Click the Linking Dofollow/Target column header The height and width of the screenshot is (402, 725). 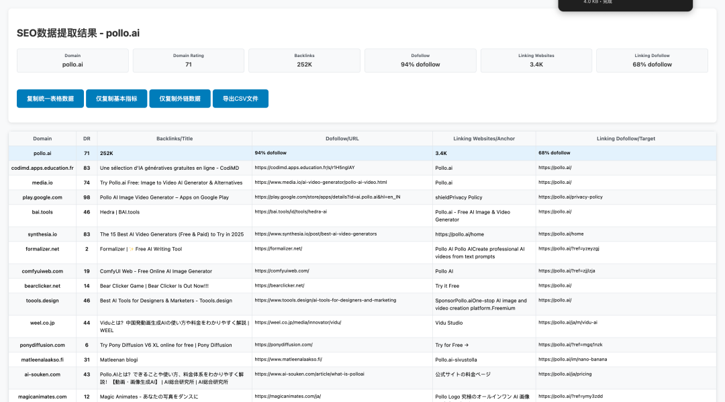point(626,139)
